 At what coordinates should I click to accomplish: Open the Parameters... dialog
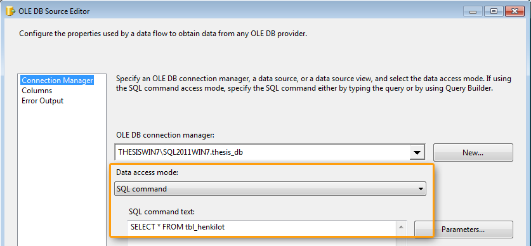point(463,230)
